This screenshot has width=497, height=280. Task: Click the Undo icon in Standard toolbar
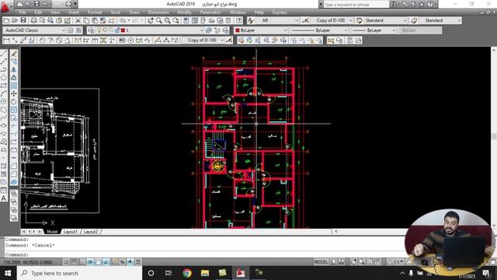tap(123, 21)
